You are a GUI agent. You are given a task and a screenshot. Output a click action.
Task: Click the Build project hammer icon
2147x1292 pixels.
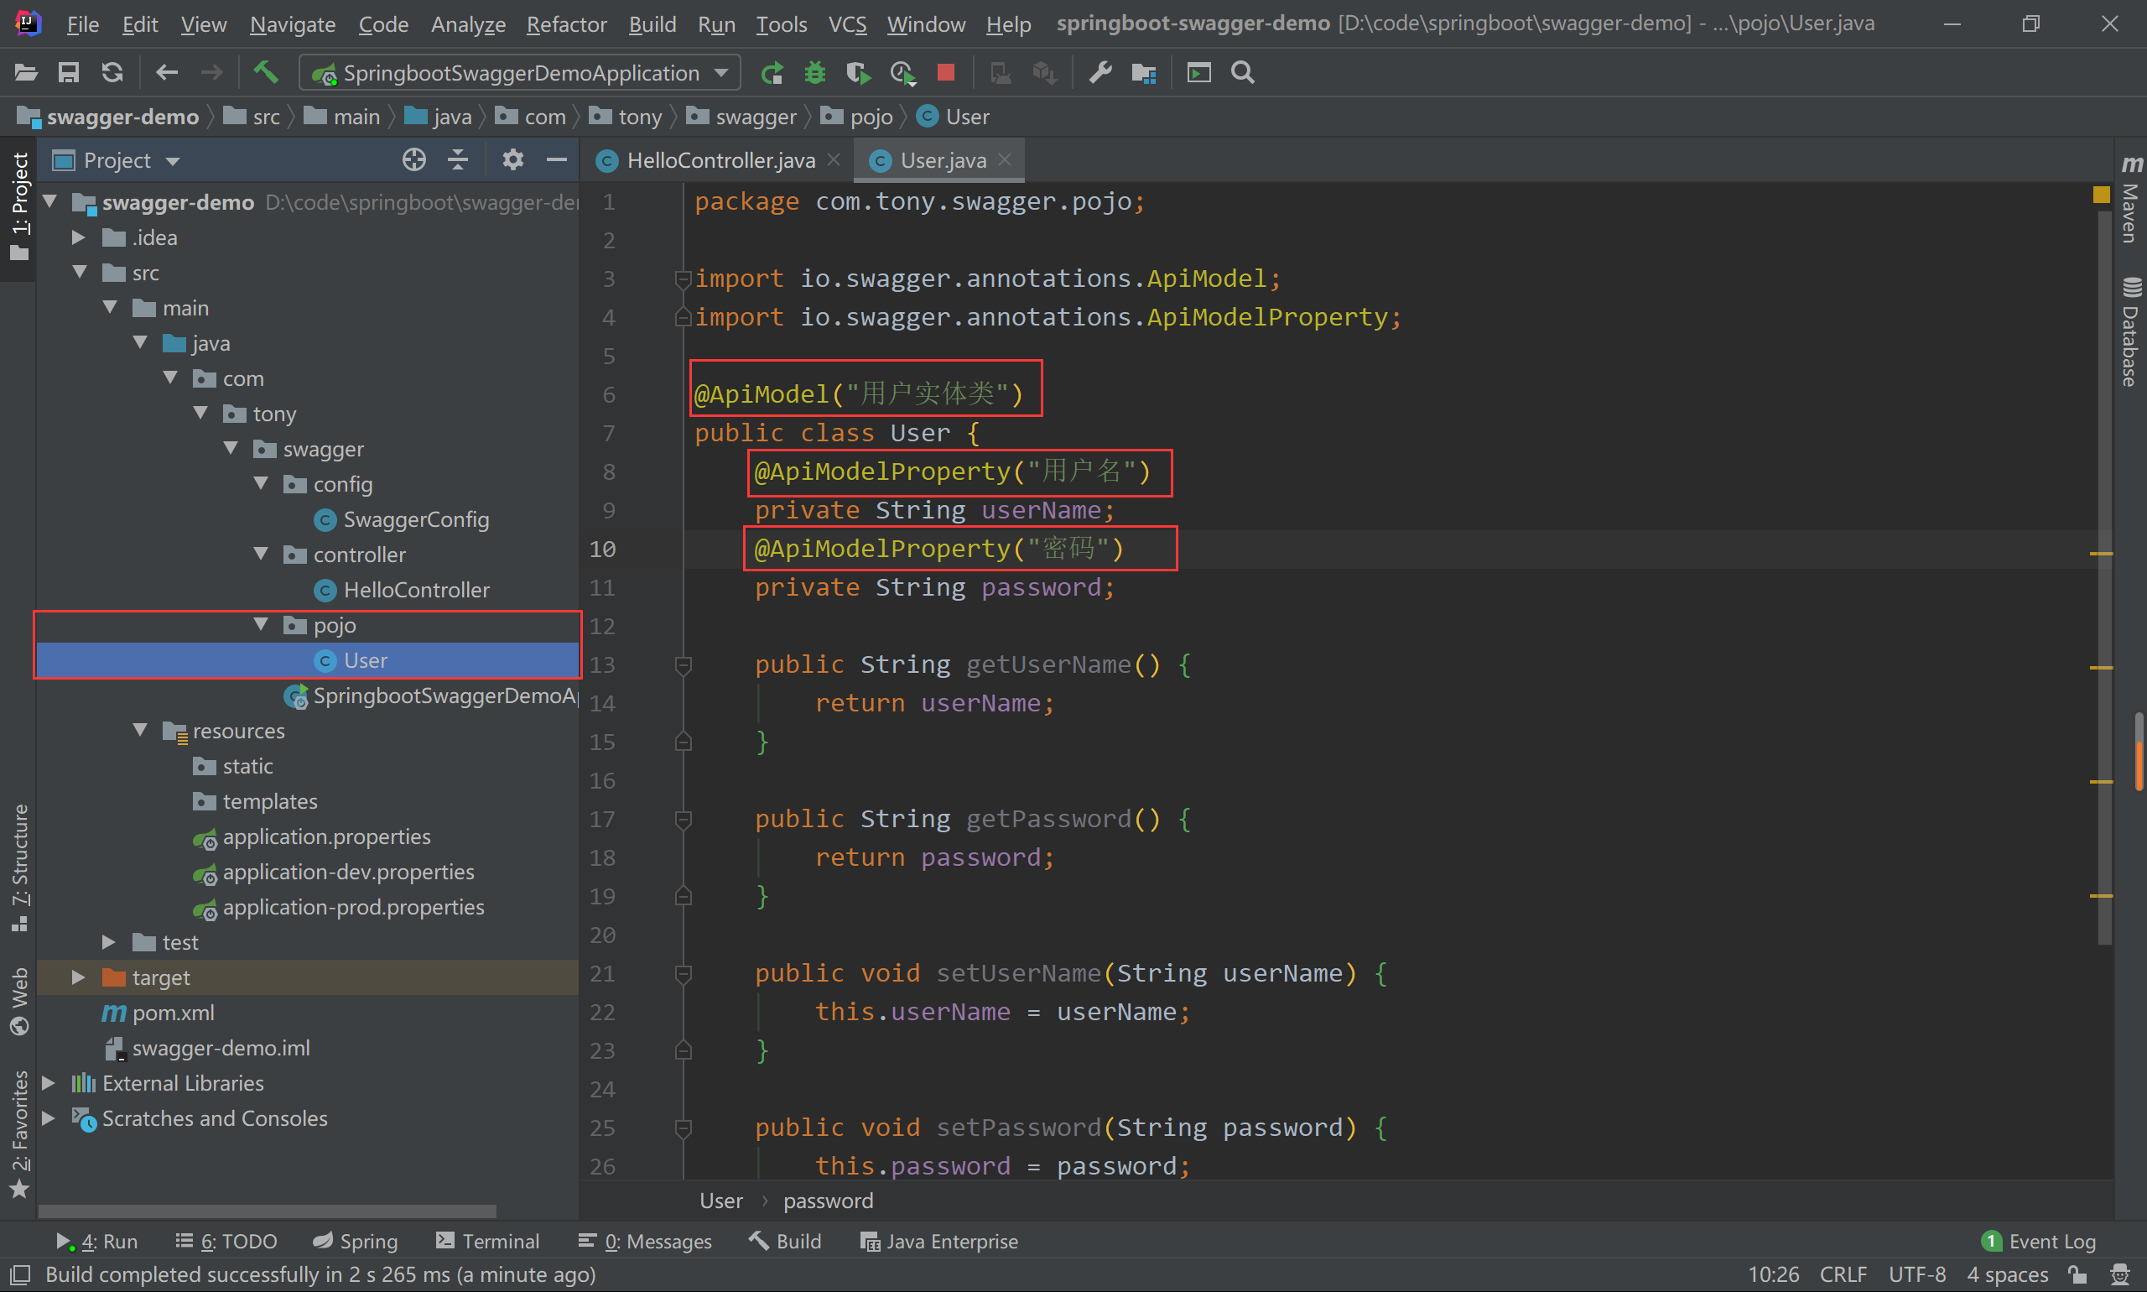(265, 72)
